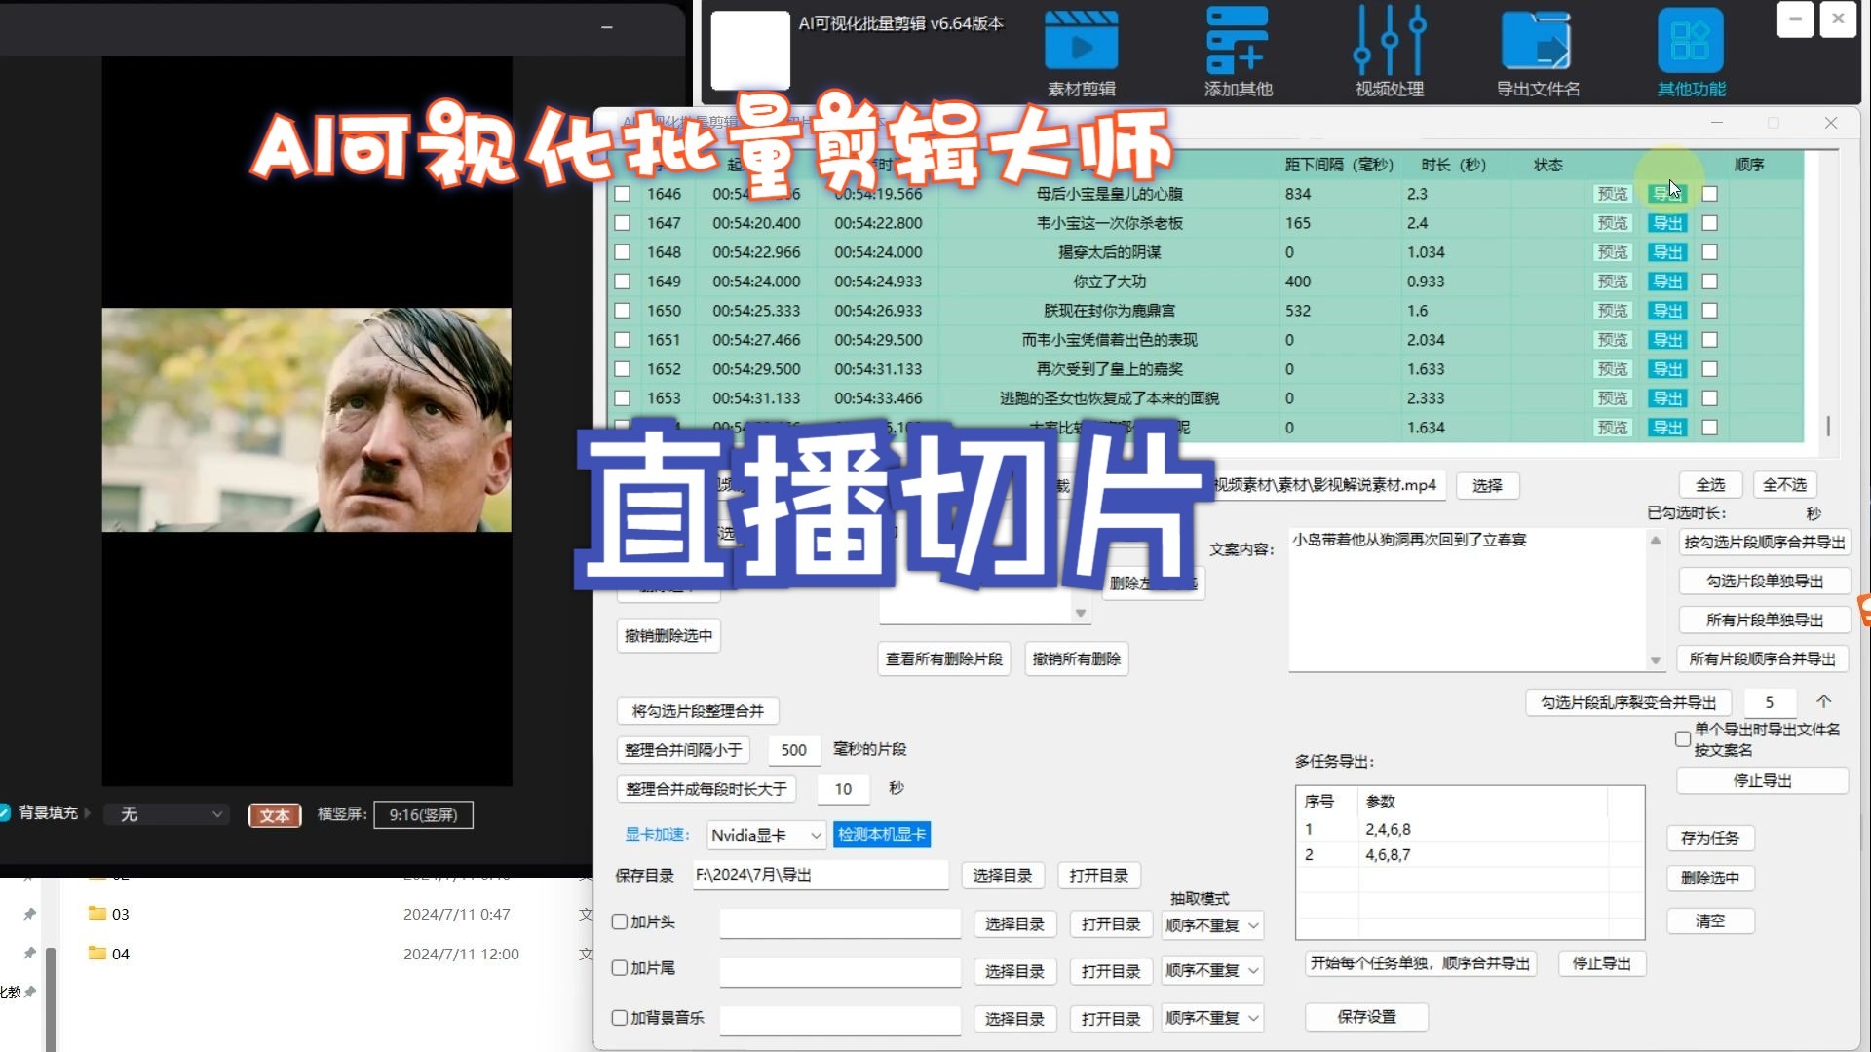
Task: Click the 选择 button next to 影视解说素材.mp4
Action: click(1487, 486)
